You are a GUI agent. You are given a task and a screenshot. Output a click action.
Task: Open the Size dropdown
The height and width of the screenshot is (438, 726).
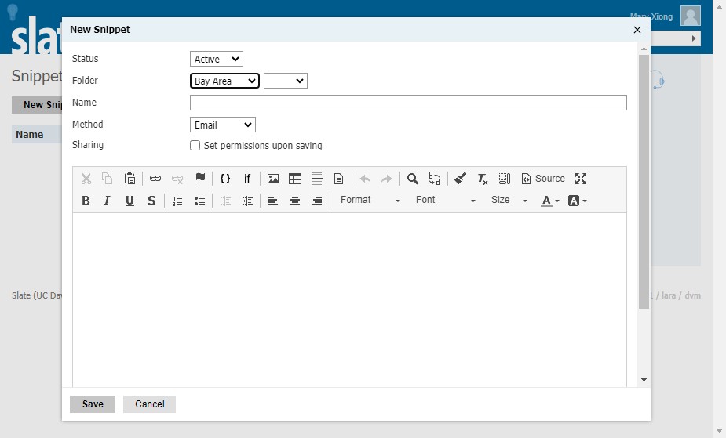point(509,200)
